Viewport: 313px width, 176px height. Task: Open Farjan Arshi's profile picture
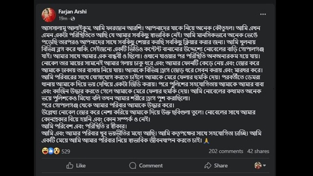coord(49,15)
